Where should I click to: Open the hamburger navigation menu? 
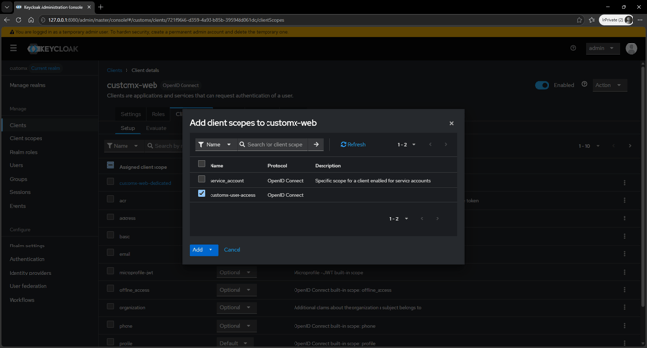click(x=14, y=48)
